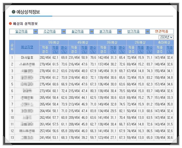Click the 3두예상 column group header
Screen dimensions: 182x148
(112, 43)
